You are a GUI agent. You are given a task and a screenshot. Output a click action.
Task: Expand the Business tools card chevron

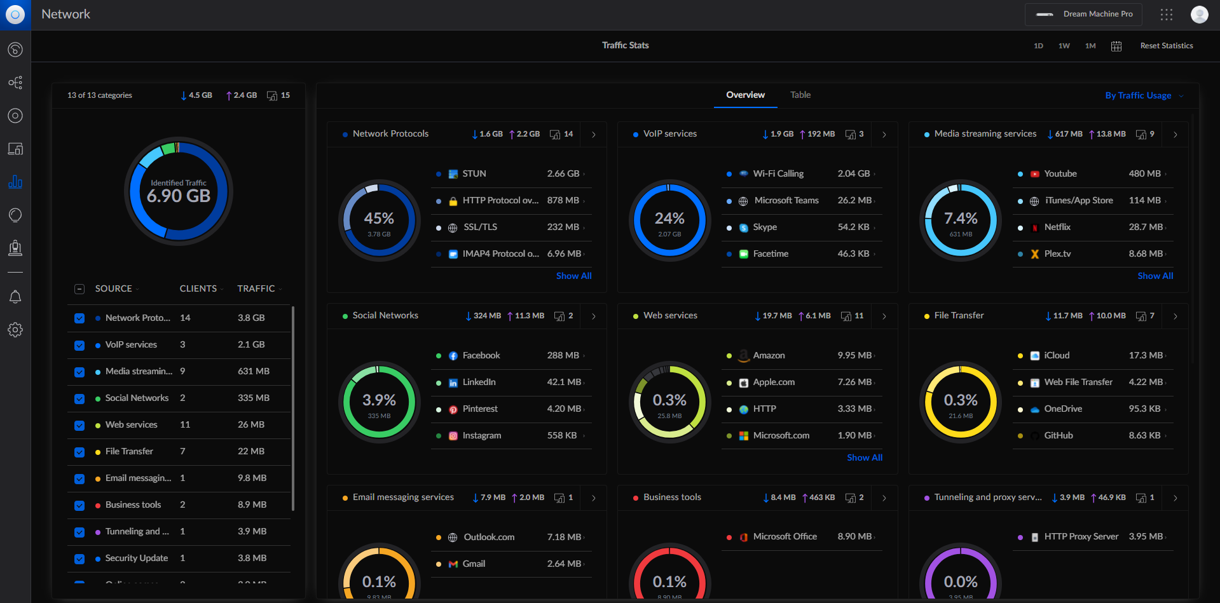(884, 498)
